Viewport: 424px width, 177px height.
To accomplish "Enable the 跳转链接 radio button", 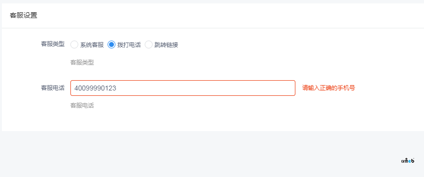I will pyautogui.click(x=149, y=44).
